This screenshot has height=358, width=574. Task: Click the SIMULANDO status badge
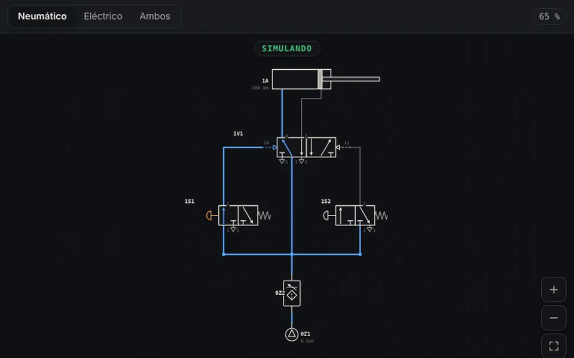click(x=287, y=48)
